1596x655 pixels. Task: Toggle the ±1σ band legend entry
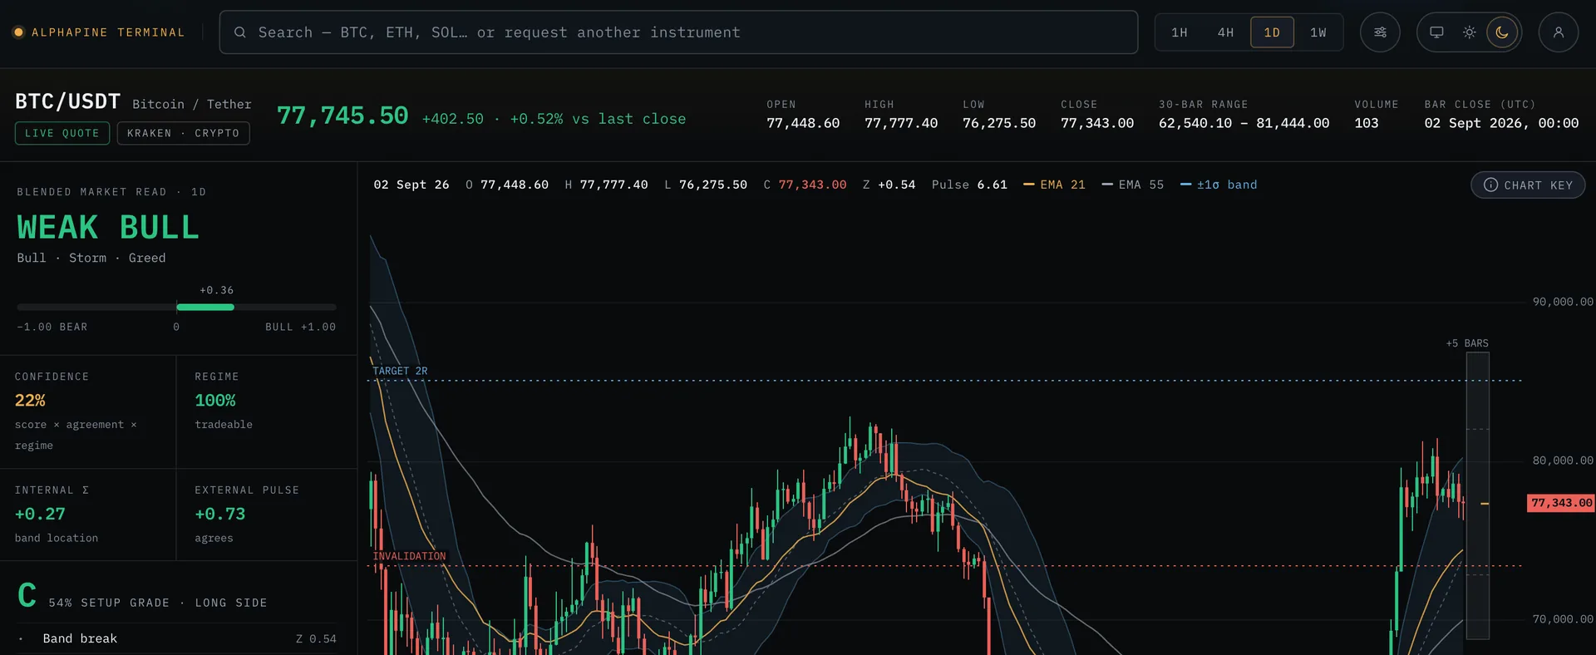pyautogui.click(x=1219, y=185)
